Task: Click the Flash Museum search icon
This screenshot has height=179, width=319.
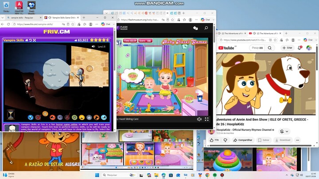Action: tap(206, 28)
